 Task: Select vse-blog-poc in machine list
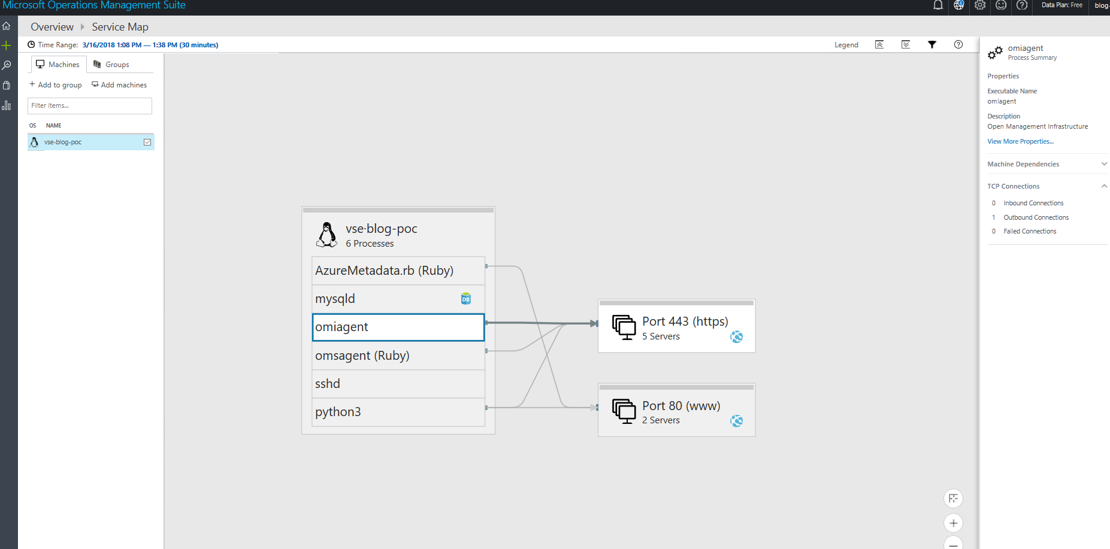[91, 142]
